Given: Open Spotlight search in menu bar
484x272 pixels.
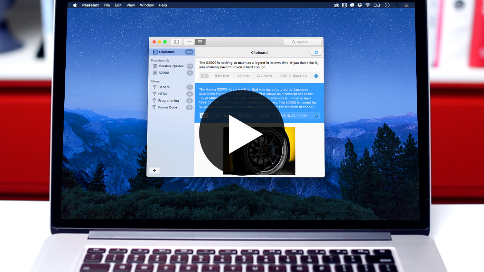Looking at the screenshot, I should click(397, 5).
